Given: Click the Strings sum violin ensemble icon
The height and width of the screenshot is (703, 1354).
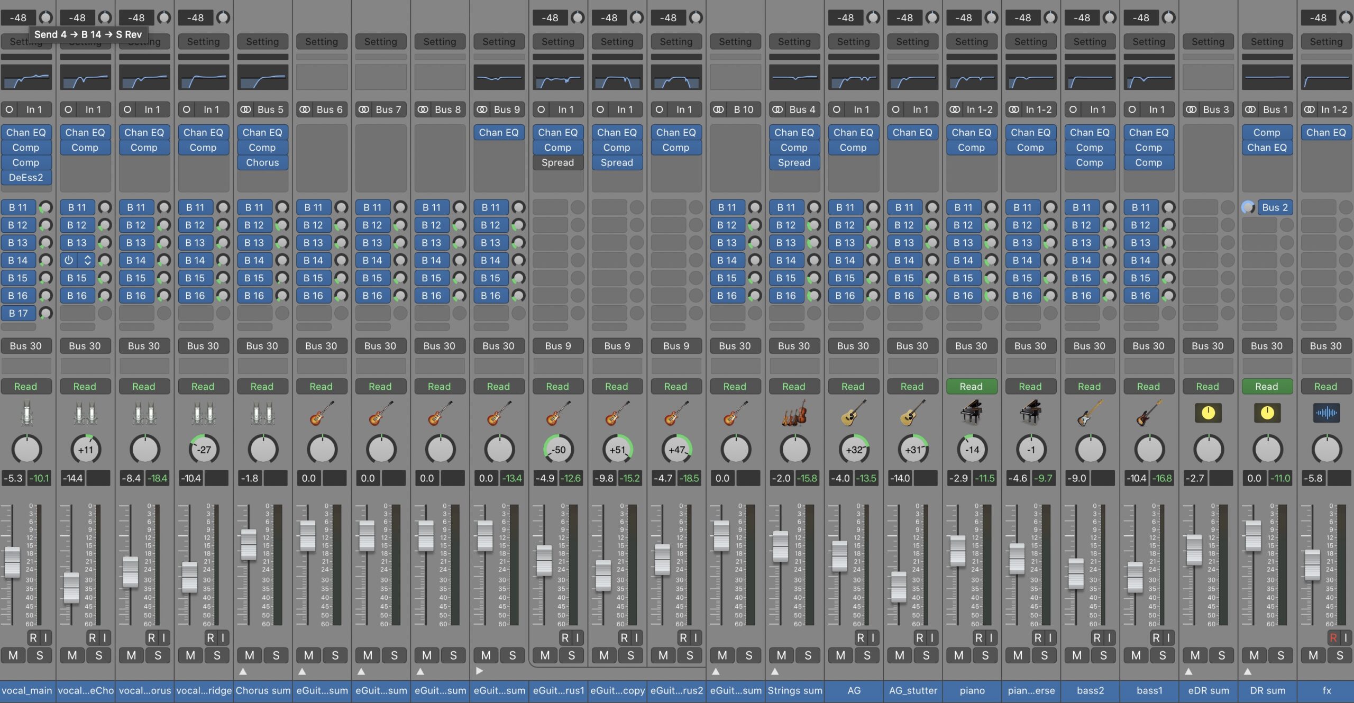Looking at the screenshot, I should pyautogui.click(x=794, y=413).
